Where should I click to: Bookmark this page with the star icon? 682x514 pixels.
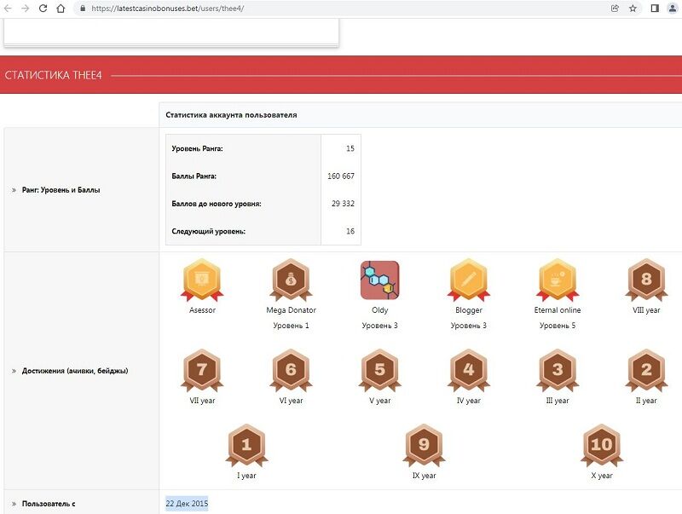click(633, 8)
